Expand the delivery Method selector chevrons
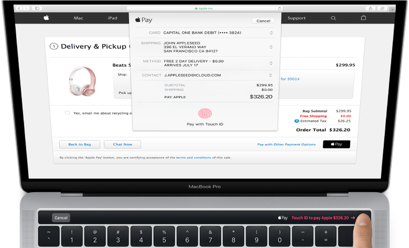Screen dimensions: 409x248 point(271,63)
